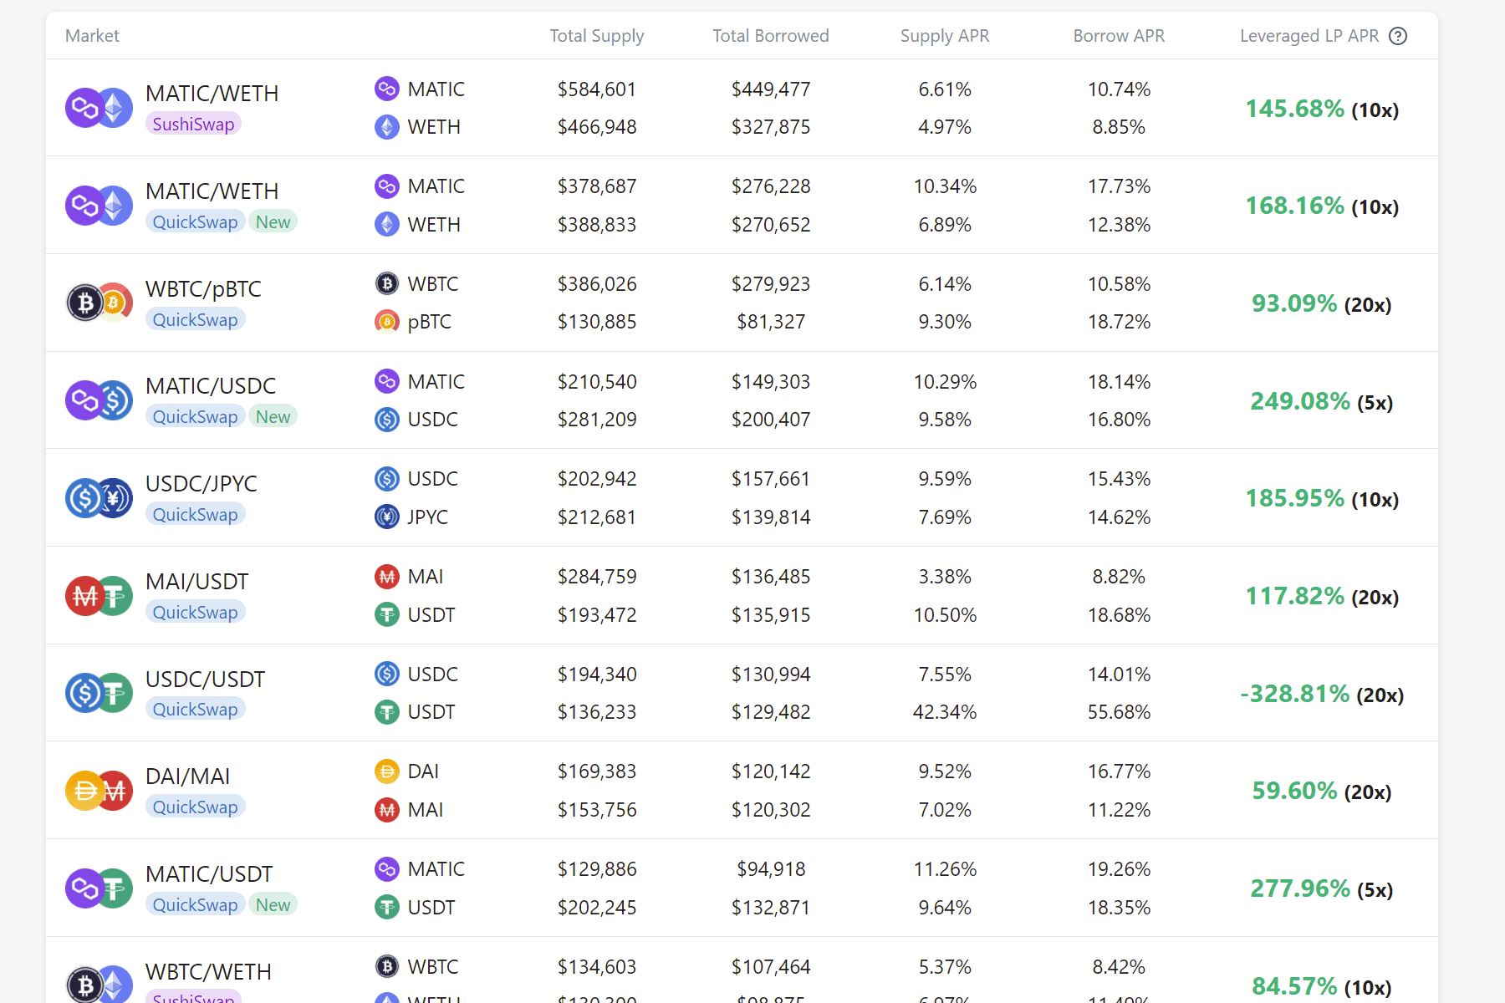This screenshot has width=1505, height=1003.
Task: Click the 249.08% leveraged APR value for MATIC/USDC
Action: [x=1299, y=401]
